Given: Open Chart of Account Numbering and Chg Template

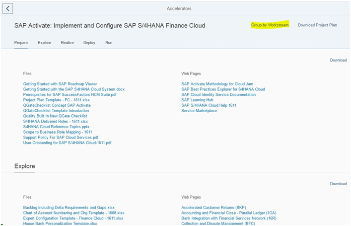Looking at the screenshot, I should pyautogui.click(x=73, y=213).
